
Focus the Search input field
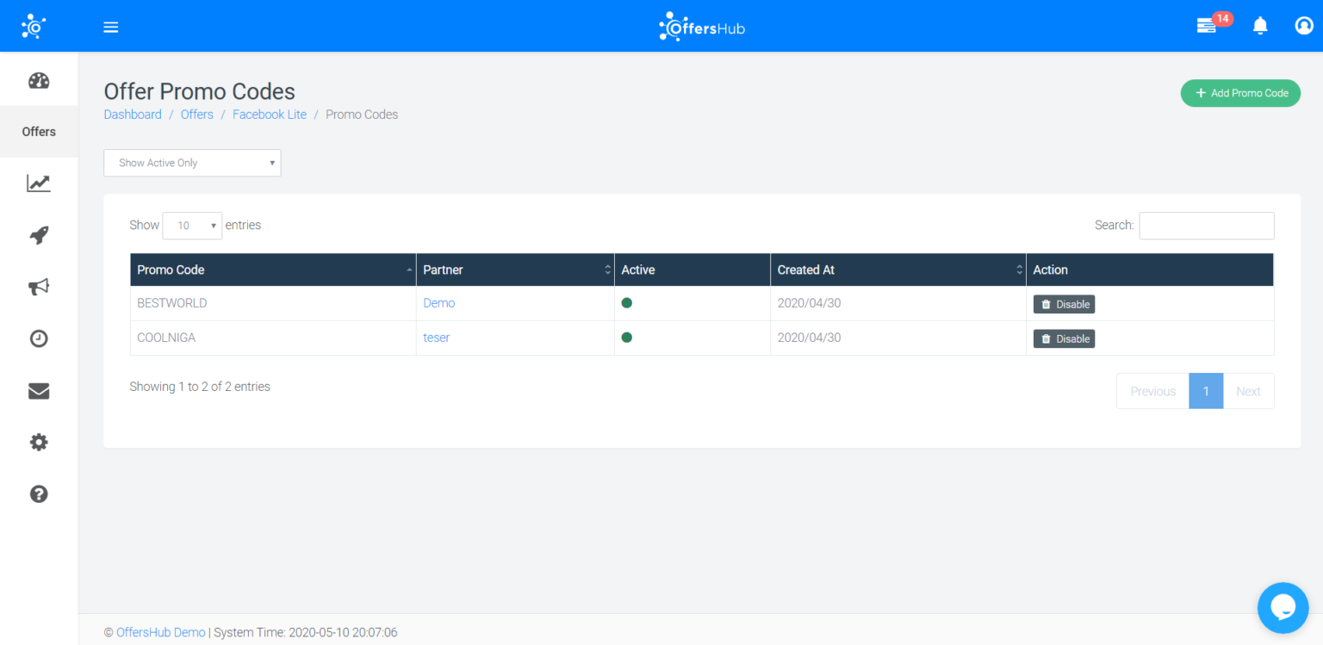tap(1206, 226)
